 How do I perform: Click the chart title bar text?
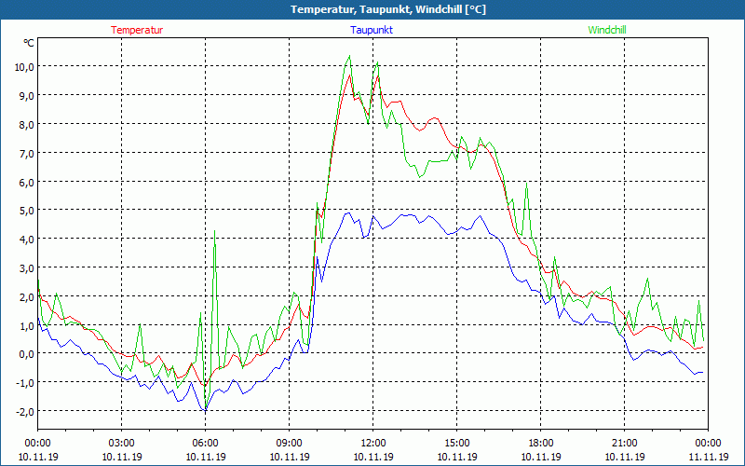[372, 9]
